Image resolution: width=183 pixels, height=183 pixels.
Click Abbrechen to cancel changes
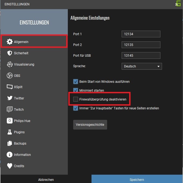(x=46, y=180)
